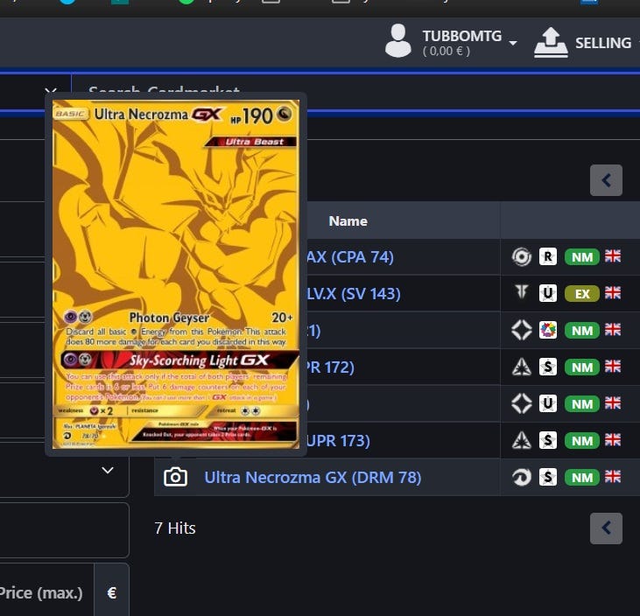640x616 pixels.
Task: Click the expansion symbol in the SV 143 row
Action: [522, 293]
